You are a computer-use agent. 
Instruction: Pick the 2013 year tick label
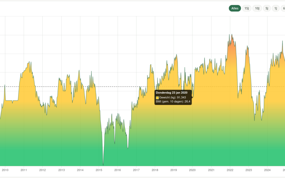[x=61, y=170]
